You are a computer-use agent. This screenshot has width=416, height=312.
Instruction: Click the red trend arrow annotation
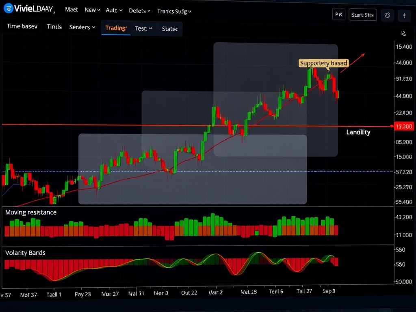point(352,63)
